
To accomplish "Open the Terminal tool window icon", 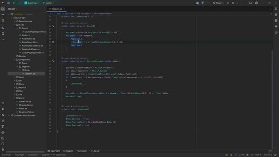I will point(3,138).
